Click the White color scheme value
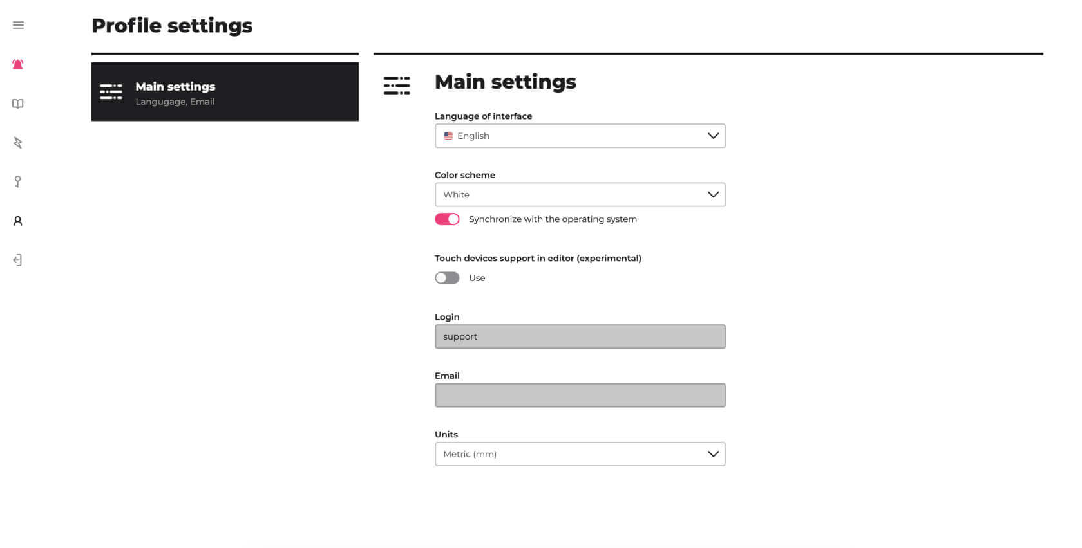This screenshot has height=548, width=1082. (456, 194)
